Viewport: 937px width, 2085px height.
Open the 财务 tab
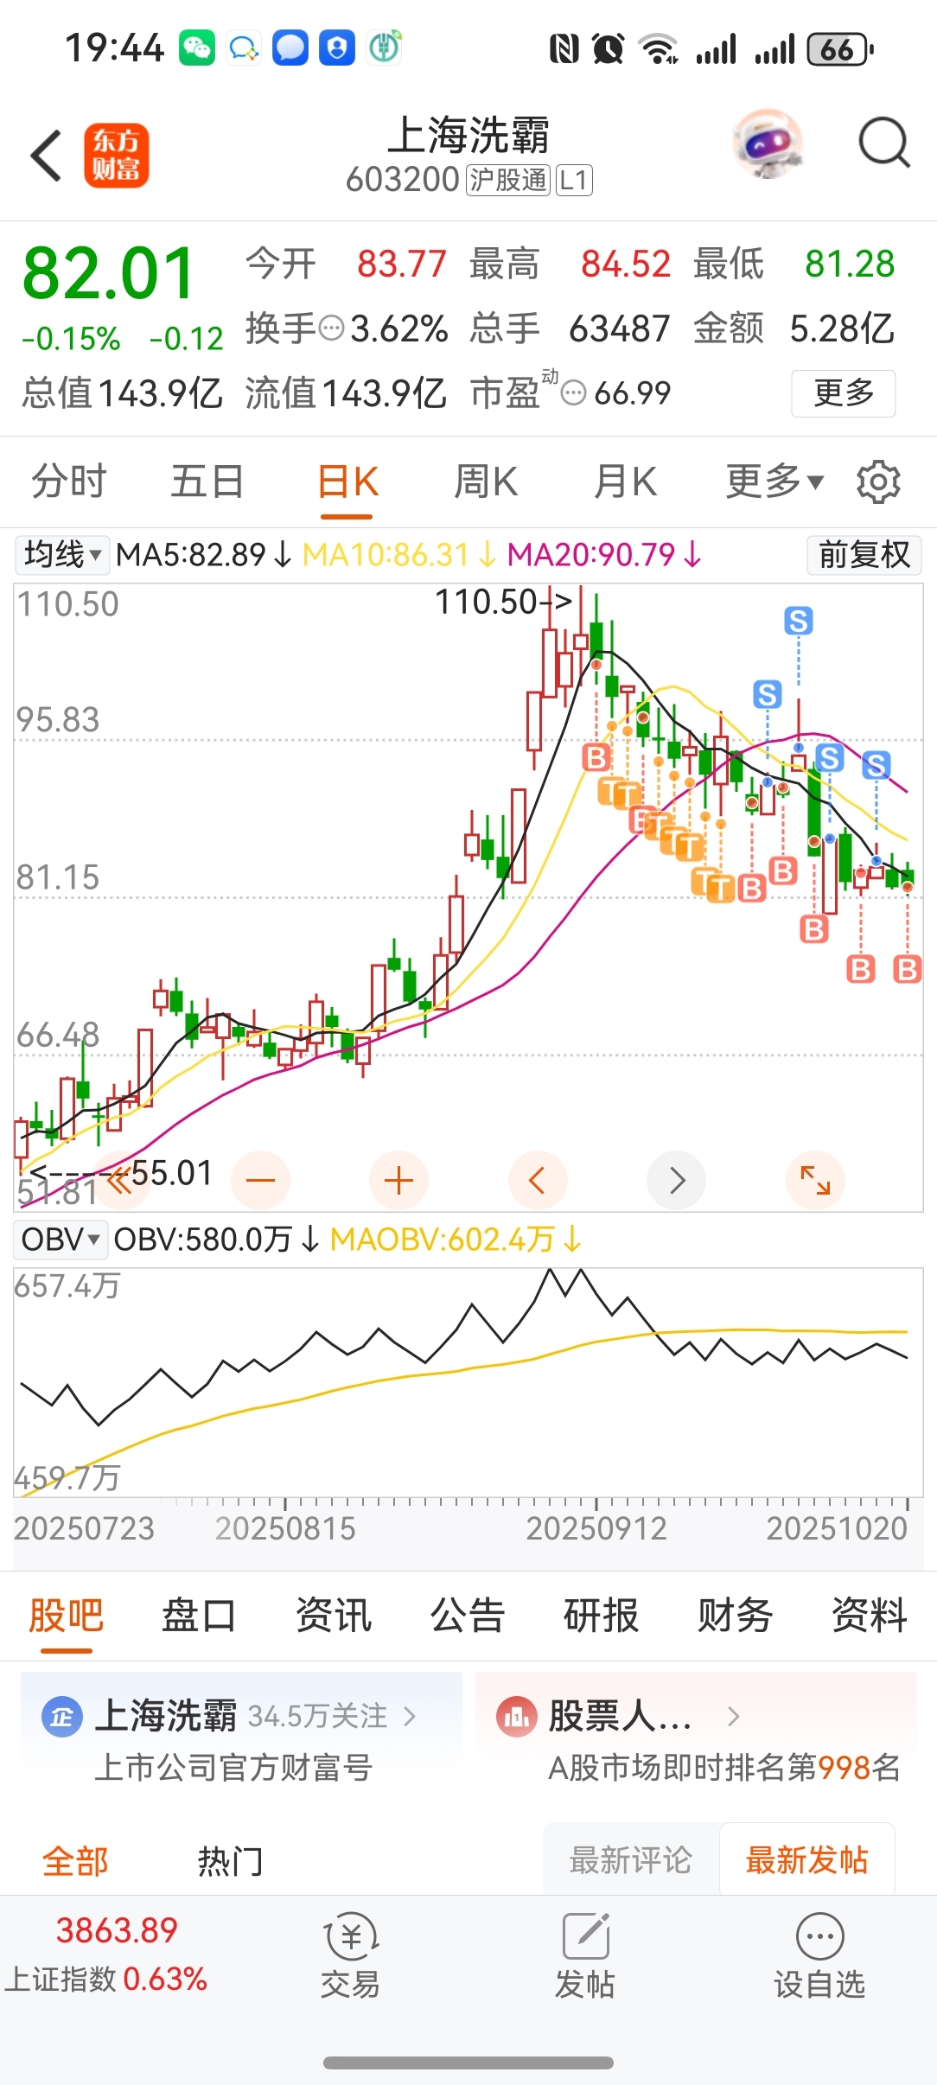pyautogui.click(x=736, y=1616)
